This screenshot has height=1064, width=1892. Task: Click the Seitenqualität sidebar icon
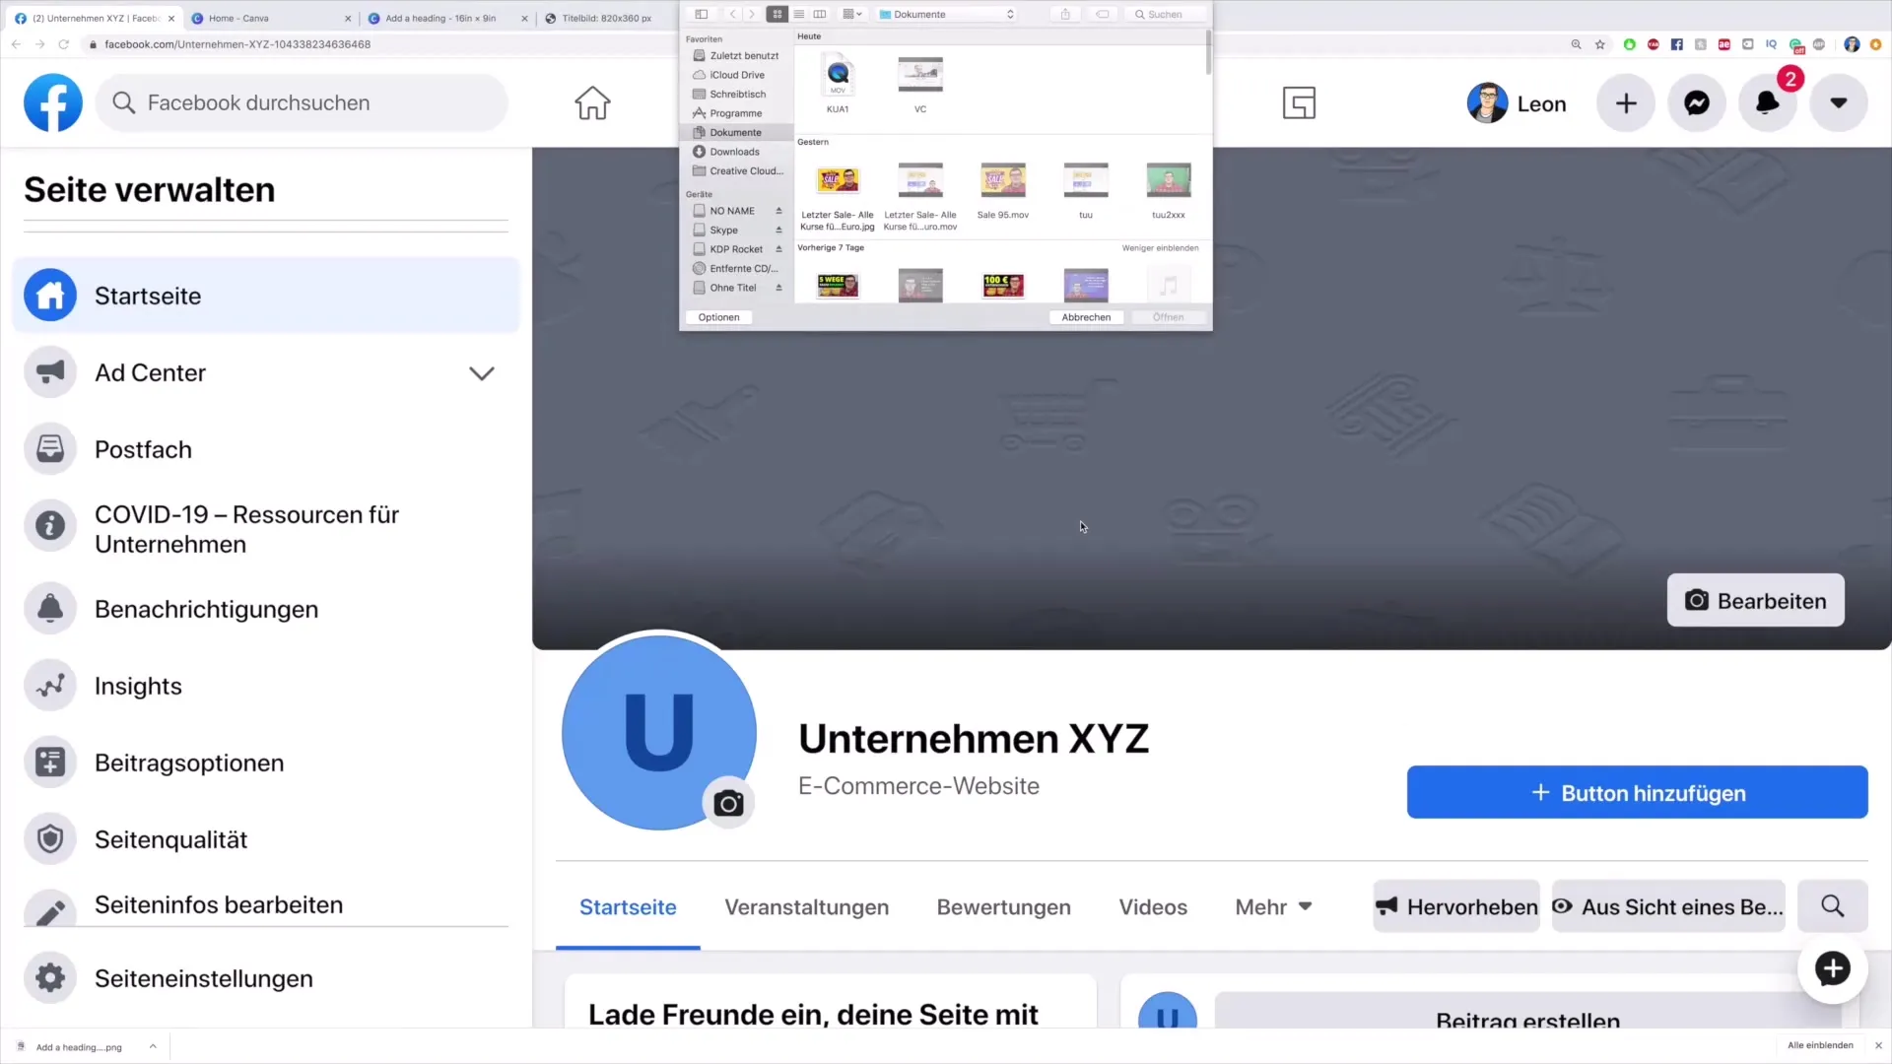point(49,839)
